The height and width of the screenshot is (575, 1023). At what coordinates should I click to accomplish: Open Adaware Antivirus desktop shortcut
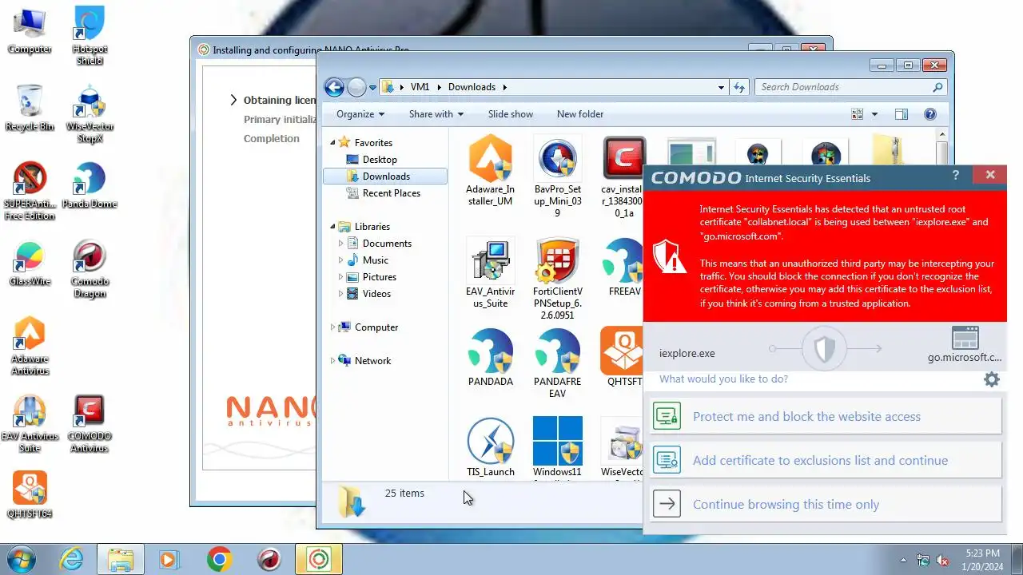tap(30, 346)
